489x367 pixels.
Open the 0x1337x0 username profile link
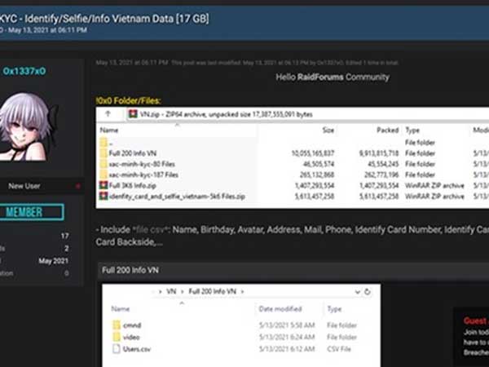click(x=24, y=71)
